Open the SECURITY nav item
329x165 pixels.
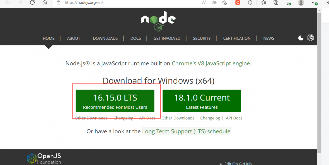[x=202, y=38]
